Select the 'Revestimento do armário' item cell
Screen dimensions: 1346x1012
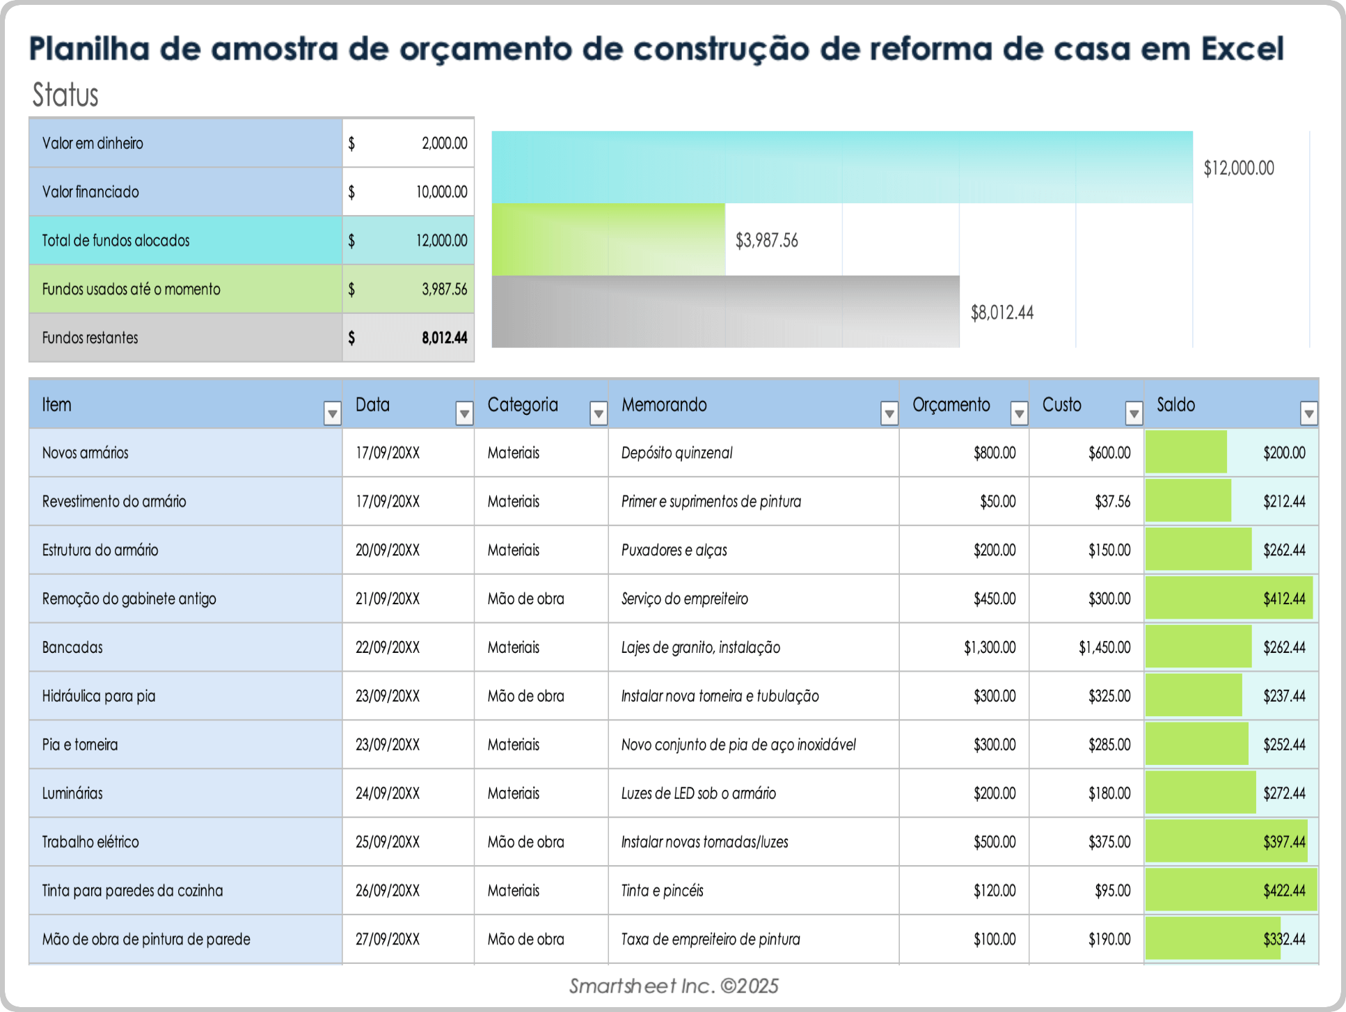pyautogui.click(x=186, y=502)
